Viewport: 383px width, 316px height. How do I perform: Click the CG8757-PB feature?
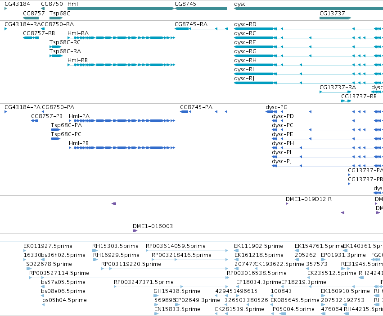pos(35,121)
